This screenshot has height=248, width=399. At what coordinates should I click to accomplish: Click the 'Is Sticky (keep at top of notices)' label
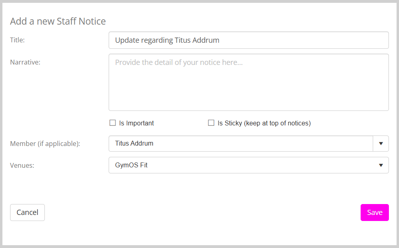264,123
